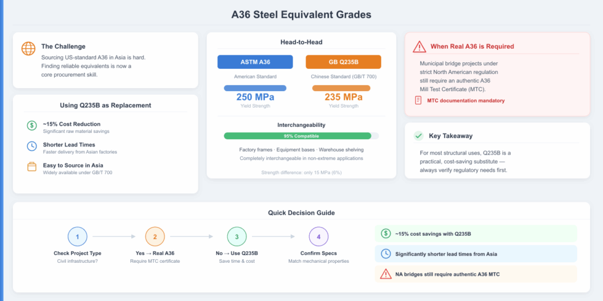Click step 3 circle No → Use Q235B
This screenshot has width=603, height=301.
237,236
